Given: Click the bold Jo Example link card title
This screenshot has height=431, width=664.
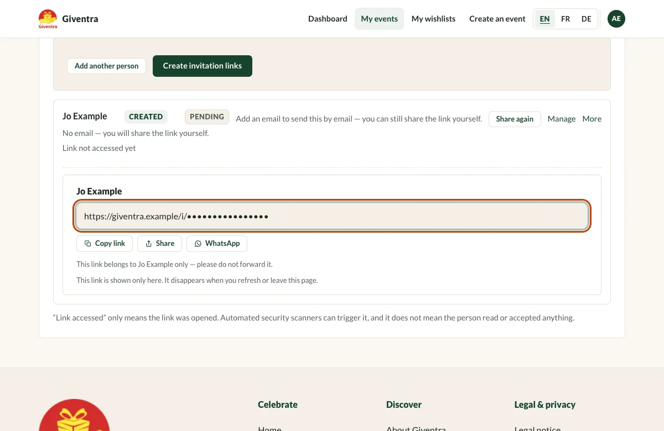Looking at the screenshot, I should [x=99, y=191].
